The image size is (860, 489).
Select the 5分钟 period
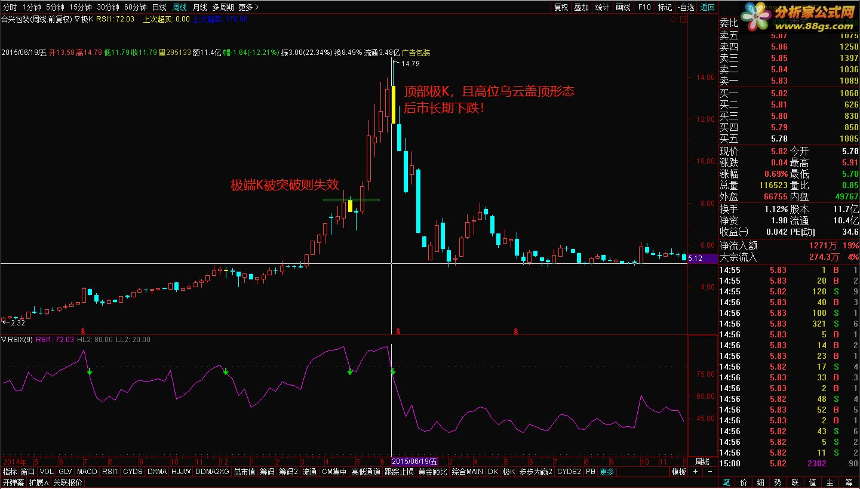pos(55,7)
